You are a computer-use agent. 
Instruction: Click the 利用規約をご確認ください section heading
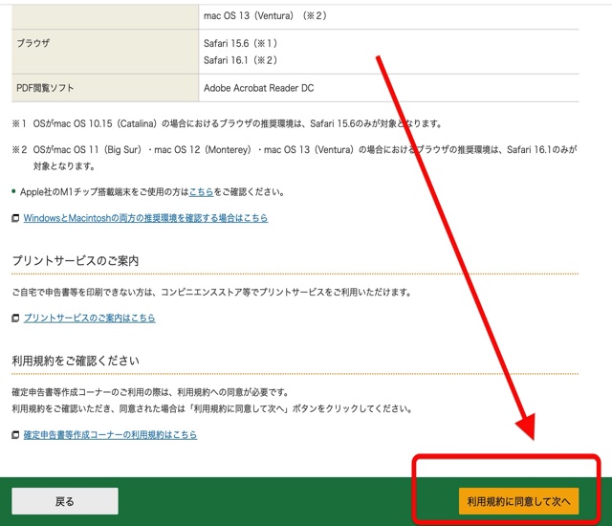[76, 361]
